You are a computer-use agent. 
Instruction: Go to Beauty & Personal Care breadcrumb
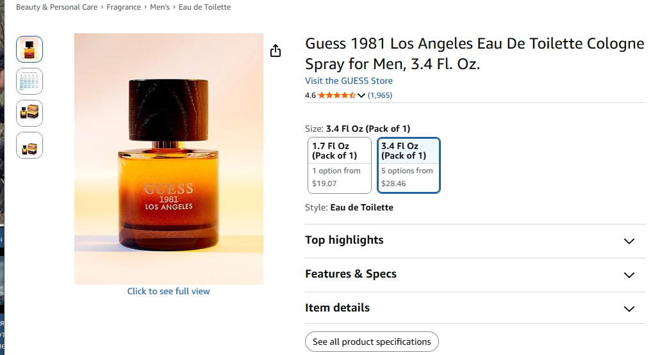tap(57, 7)
